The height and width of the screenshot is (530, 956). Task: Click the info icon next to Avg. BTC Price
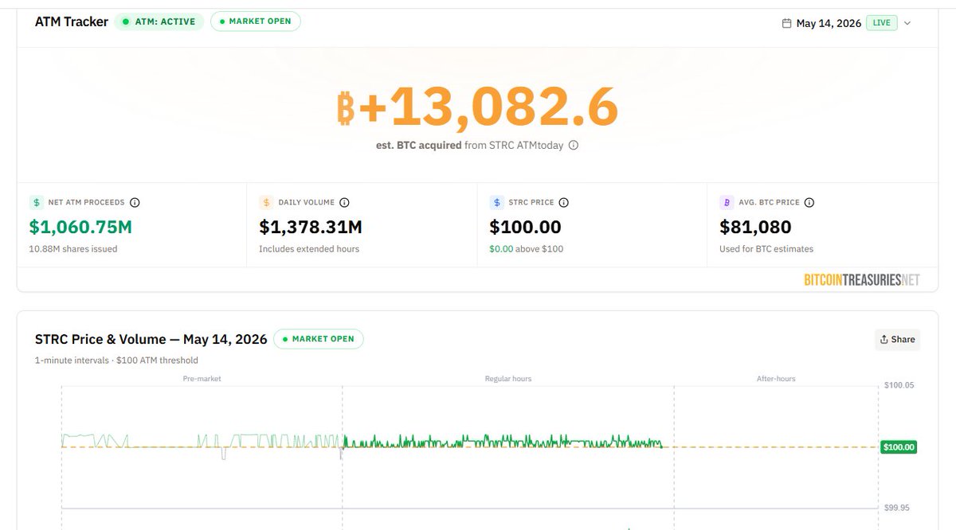click(x=809, y=202)
